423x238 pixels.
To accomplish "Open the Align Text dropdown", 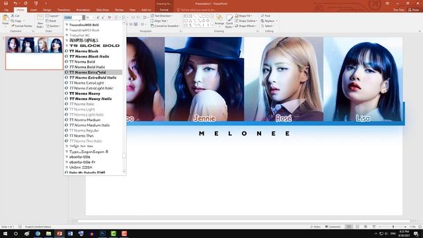I will coord(159,20).
